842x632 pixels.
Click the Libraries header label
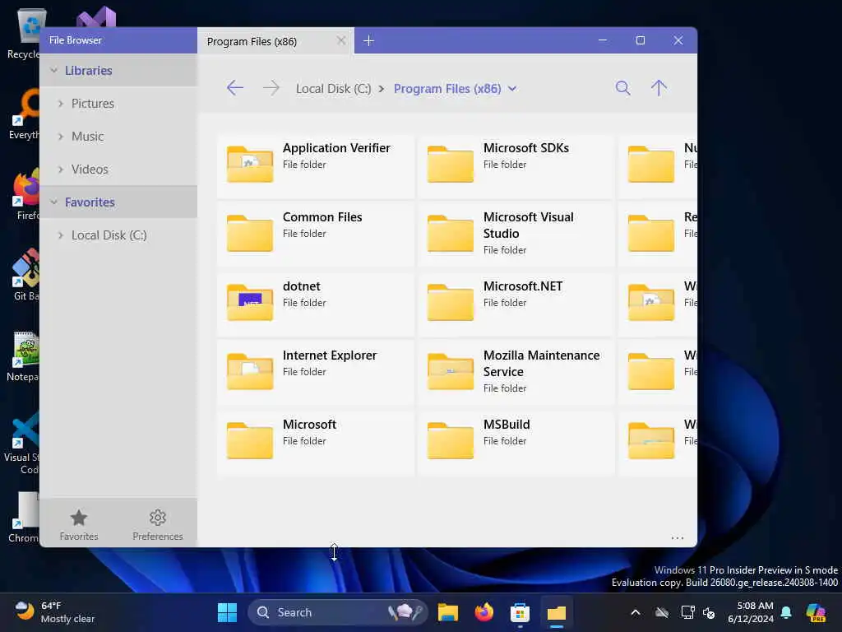click(x=89, y=71)
